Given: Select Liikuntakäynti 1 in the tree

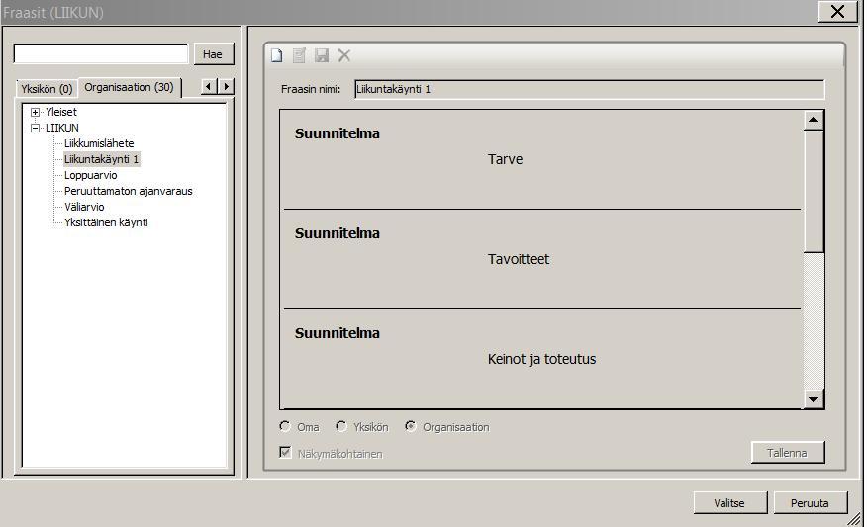Looking at the screenshot, I should point(101,159).
